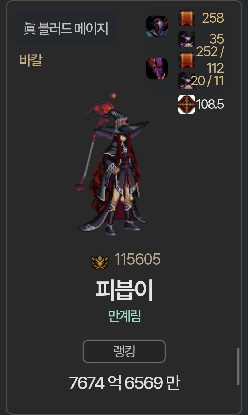Click the red banner icon beside 258
248x415 pixels.
(x=187, y=18)
